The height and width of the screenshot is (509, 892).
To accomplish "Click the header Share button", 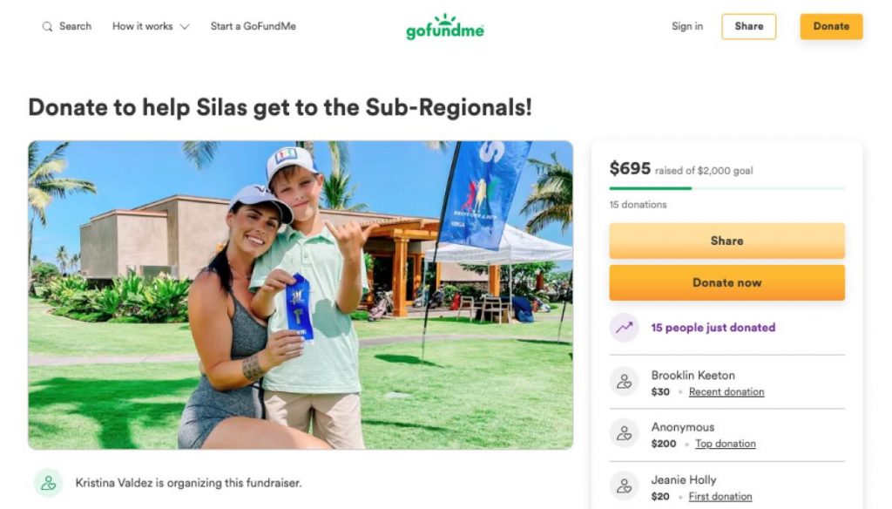I will 748,26.
